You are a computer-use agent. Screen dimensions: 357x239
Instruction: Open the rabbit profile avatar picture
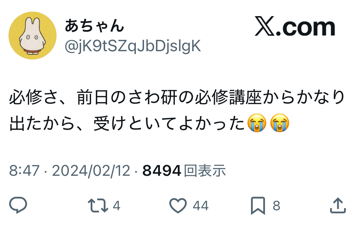tap(33, 36)
